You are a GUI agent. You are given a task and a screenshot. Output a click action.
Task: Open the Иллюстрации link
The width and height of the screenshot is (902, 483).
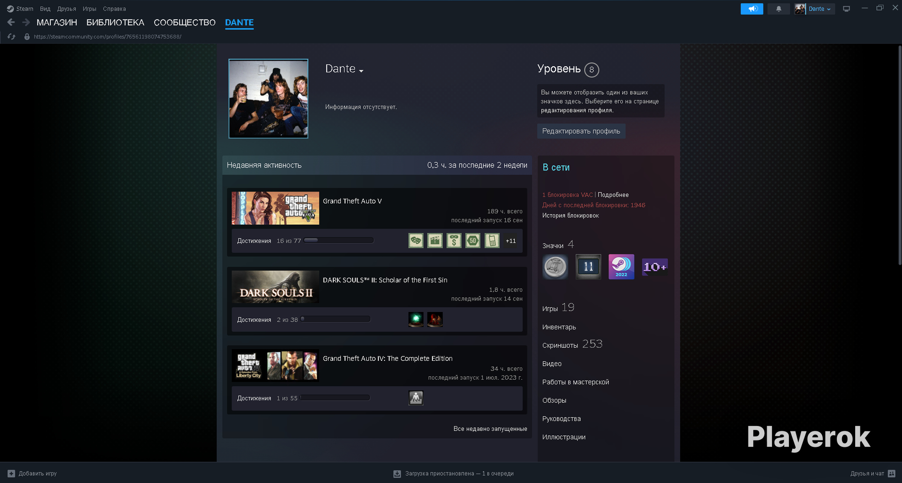(564, 437)
